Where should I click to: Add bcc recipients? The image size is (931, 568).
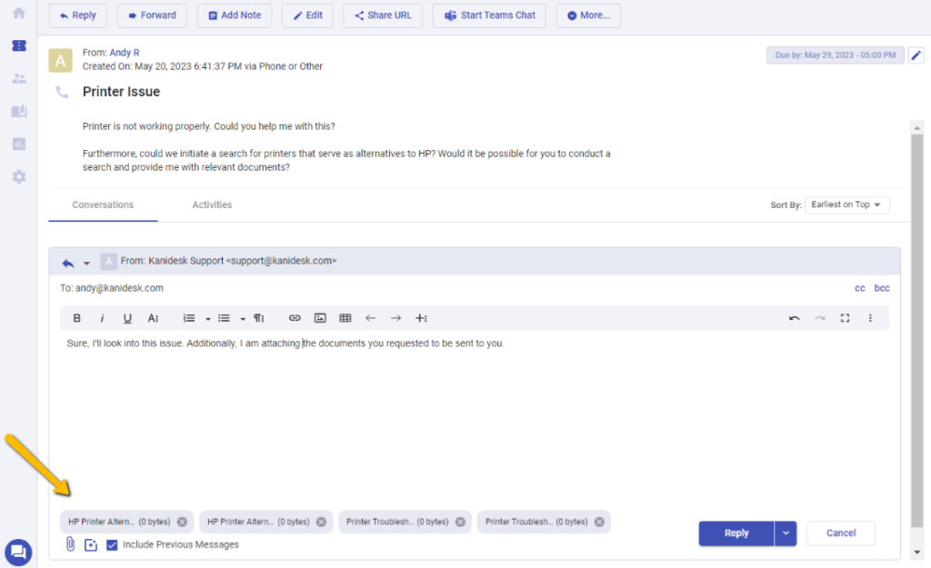tap(882, 288)
